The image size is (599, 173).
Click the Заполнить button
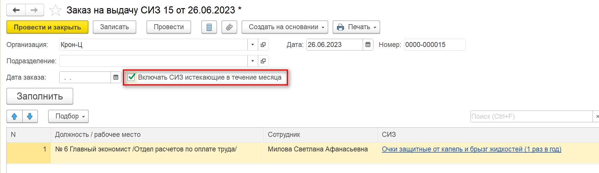point(40,96)
